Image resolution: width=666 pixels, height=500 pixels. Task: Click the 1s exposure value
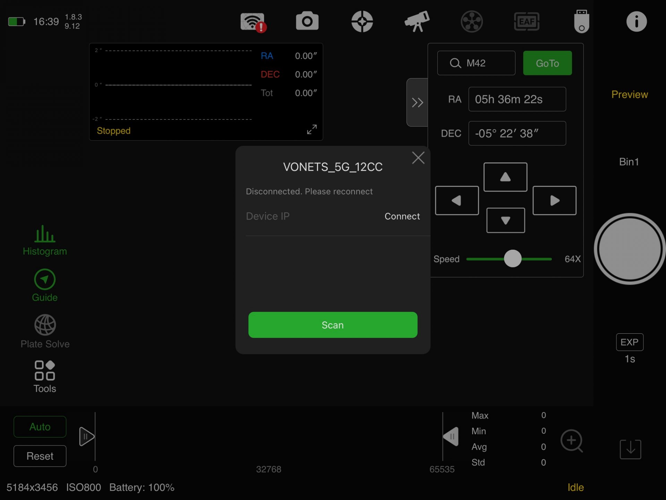point(630,359)
